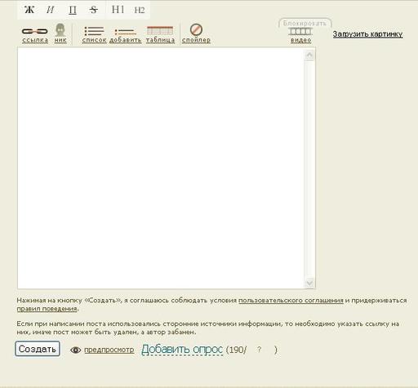Open the Загрузить картинку upload link
Viewport: 418px width, 388px height.
[x=367, y=34]
